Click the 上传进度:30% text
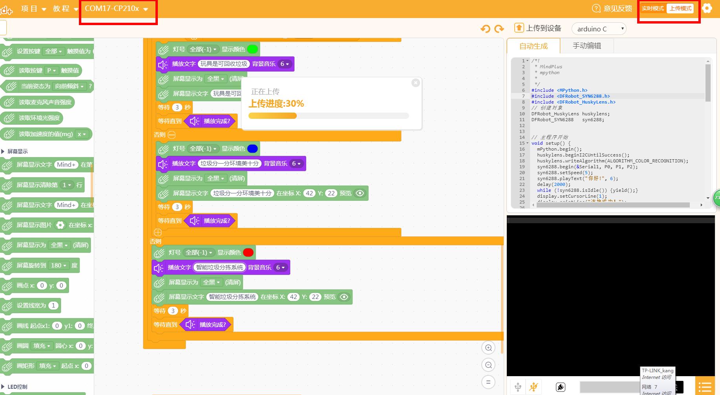 [276, 104]
